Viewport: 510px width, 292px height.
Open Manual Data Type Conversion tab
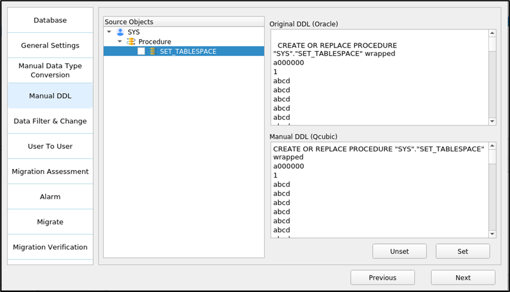[x=50, y=70]
